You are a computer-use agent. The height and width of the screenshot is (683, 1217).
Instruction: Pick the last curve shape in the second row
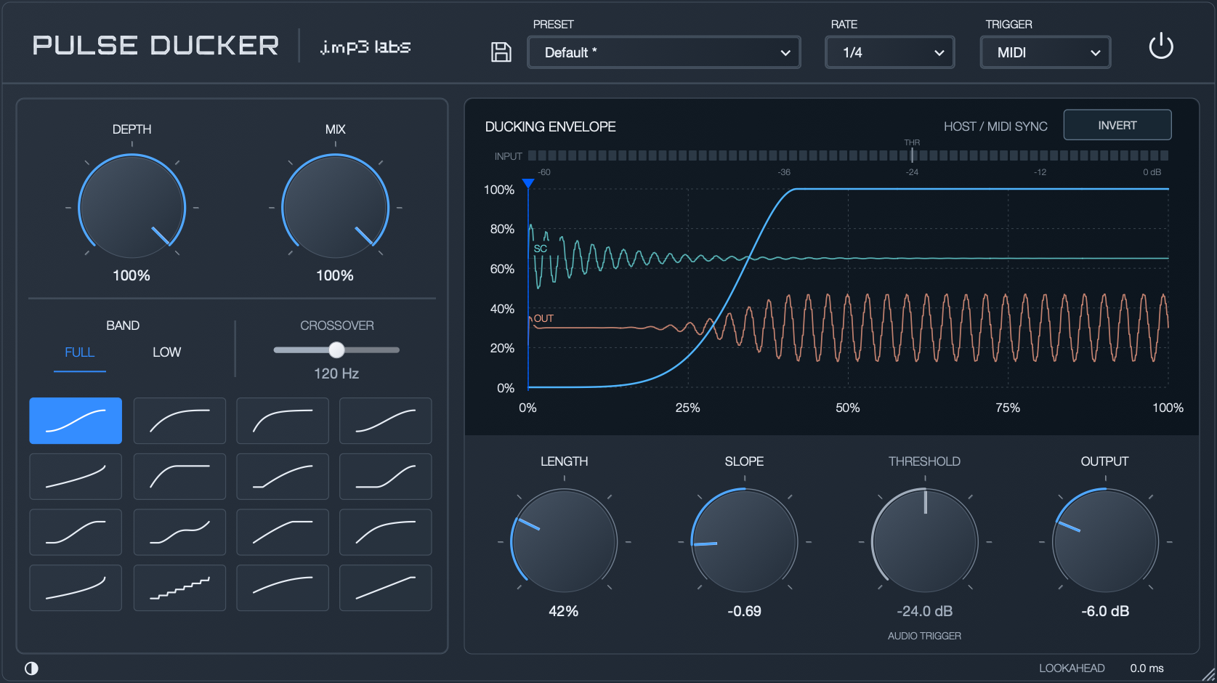pyautogui.click(x=386, y=477)
